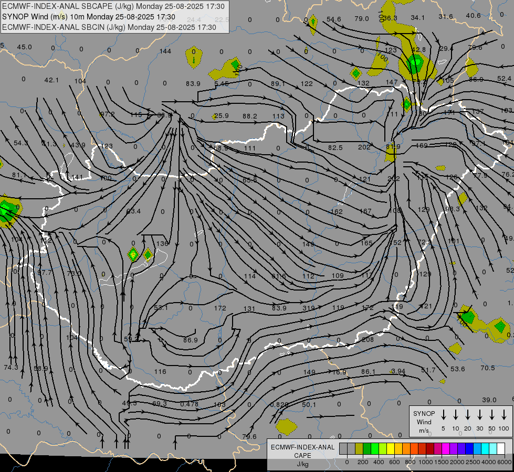514x472 pixels.
Task: Click the map value 52.4
Action: [504, 79]
